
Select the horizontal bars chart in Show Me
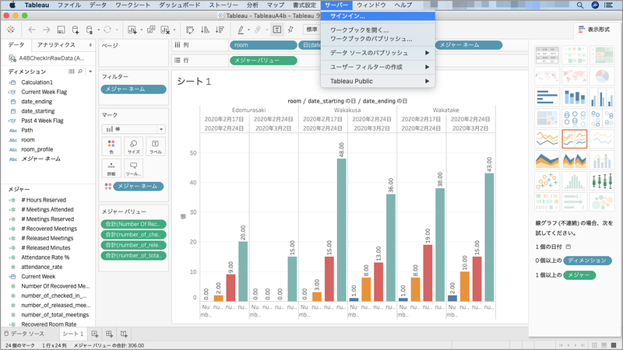point(547,96)
